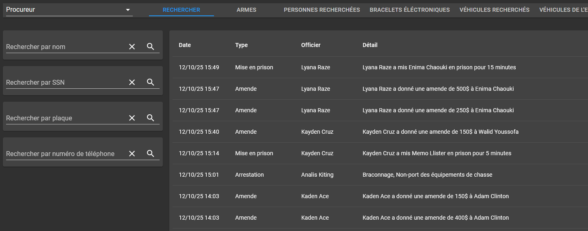Clear the phone number search field

(132, 154)
